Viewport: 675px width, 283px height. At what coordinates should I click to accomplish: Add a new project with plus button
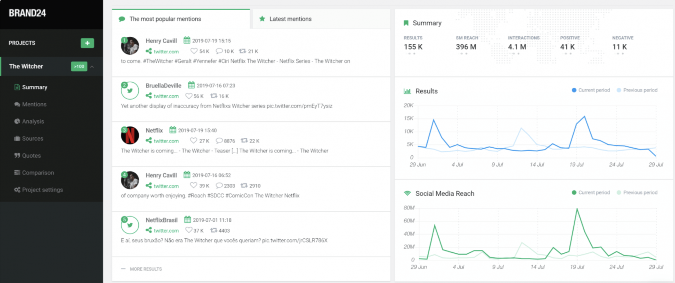pyautogui.click(x=87, y=43)
